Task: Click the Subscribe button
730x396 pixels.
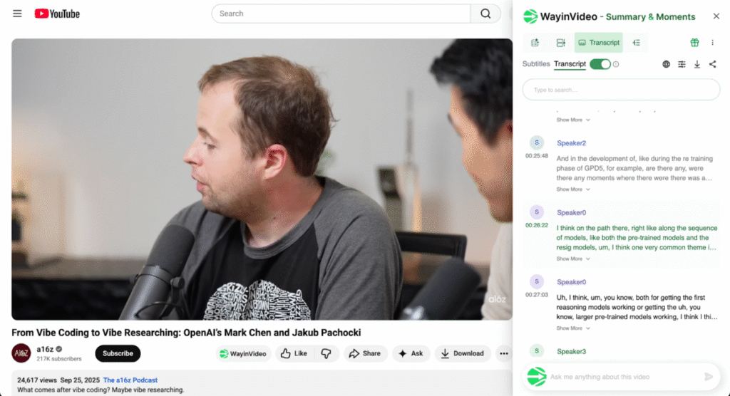Action: tap(118, 353)
